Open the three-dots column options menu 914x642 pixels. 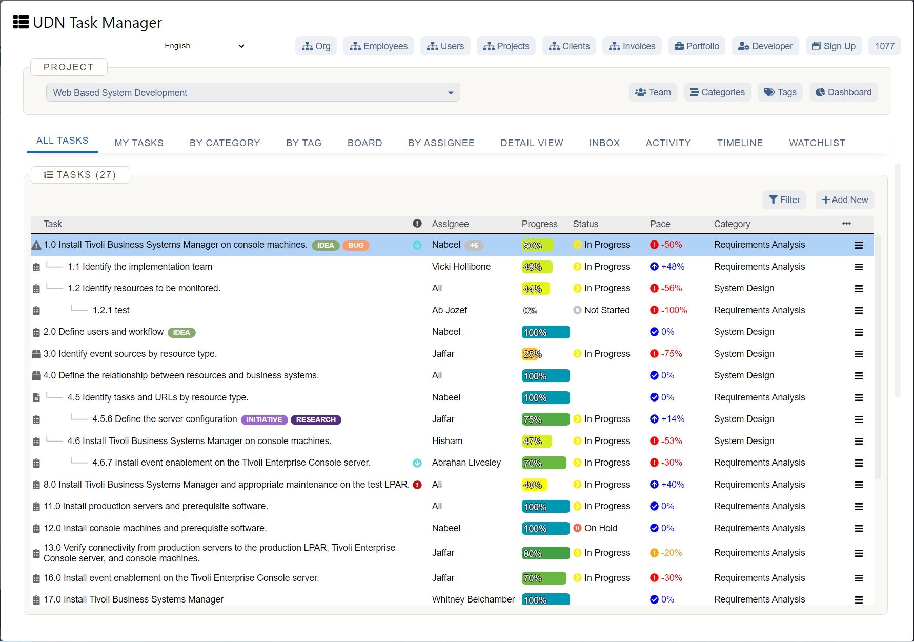(846, 224)
